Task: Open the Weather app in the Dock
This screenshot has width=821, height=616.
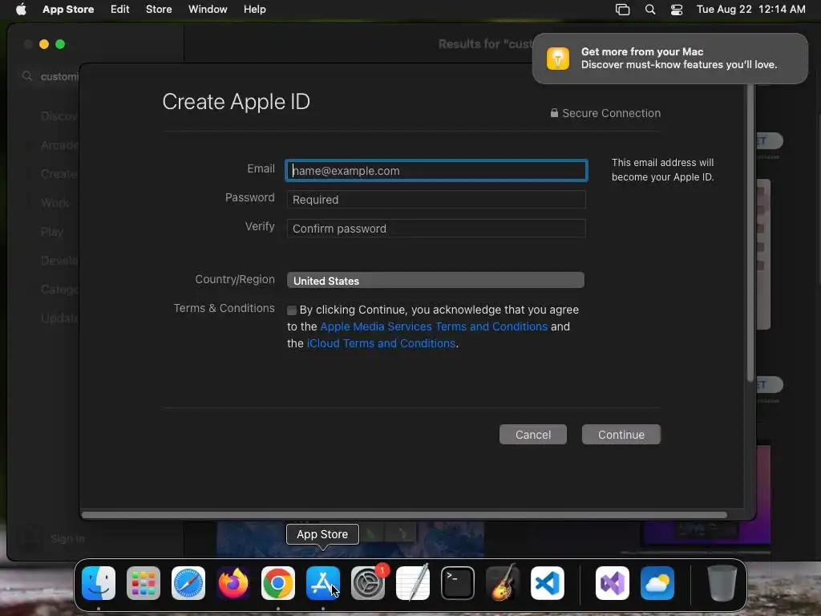Action: (x=657, y=583)
